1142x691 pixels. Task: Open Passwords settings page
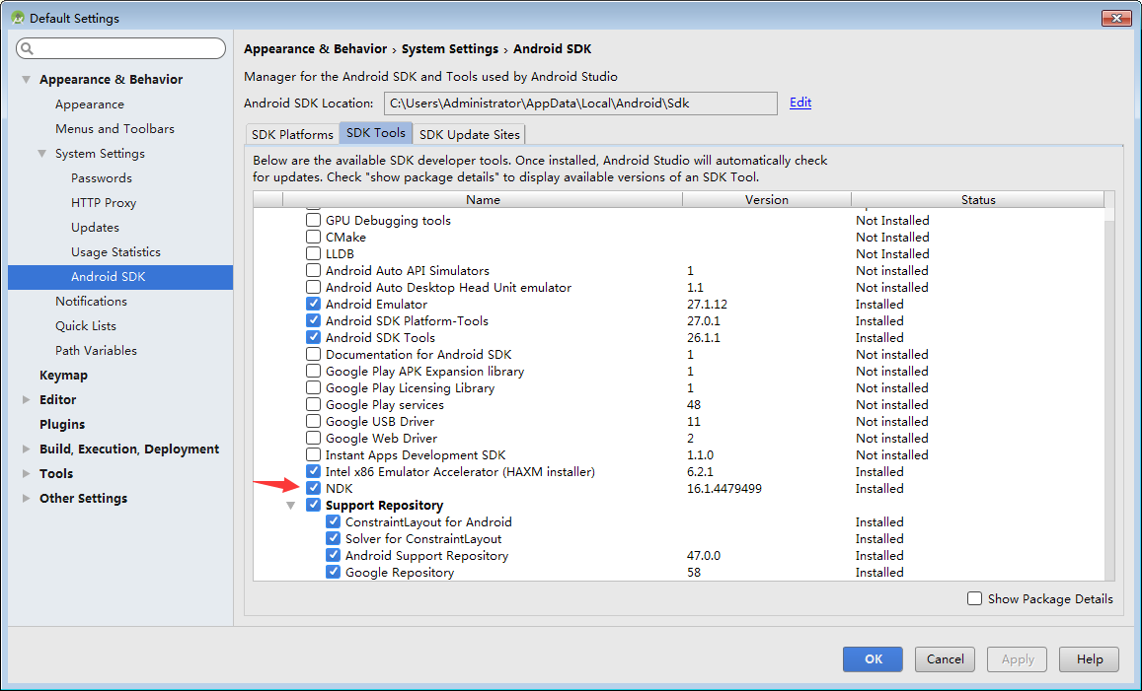[102, 178]
